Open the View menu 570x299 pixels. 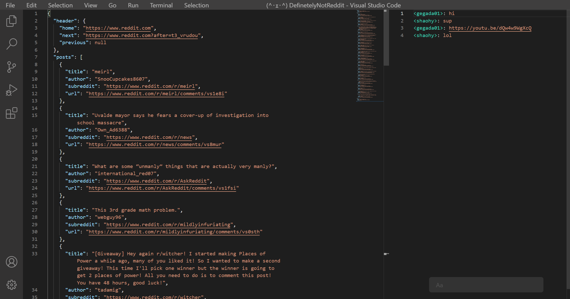tap(91, 5)
